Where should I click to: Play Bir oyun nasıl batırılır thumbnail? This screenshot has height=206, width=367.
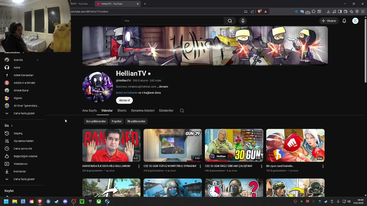(295, 145)
